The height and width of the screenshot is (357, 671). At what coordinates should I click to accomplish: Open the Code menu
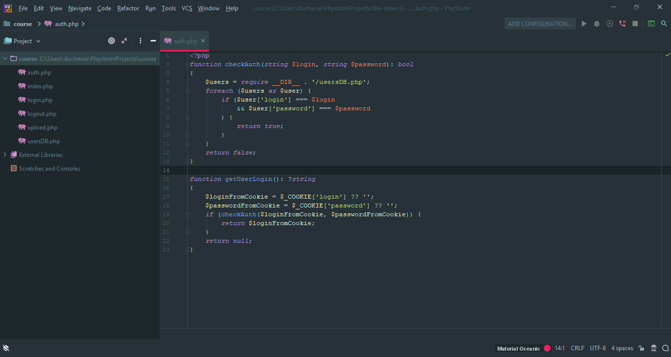coord(104,8)
